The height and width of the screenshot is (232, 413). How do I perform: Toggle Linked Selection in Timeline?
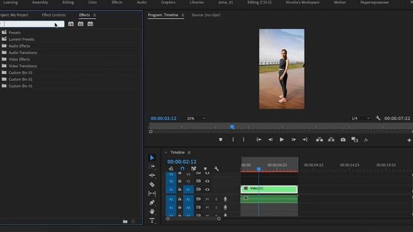(194, 169)
